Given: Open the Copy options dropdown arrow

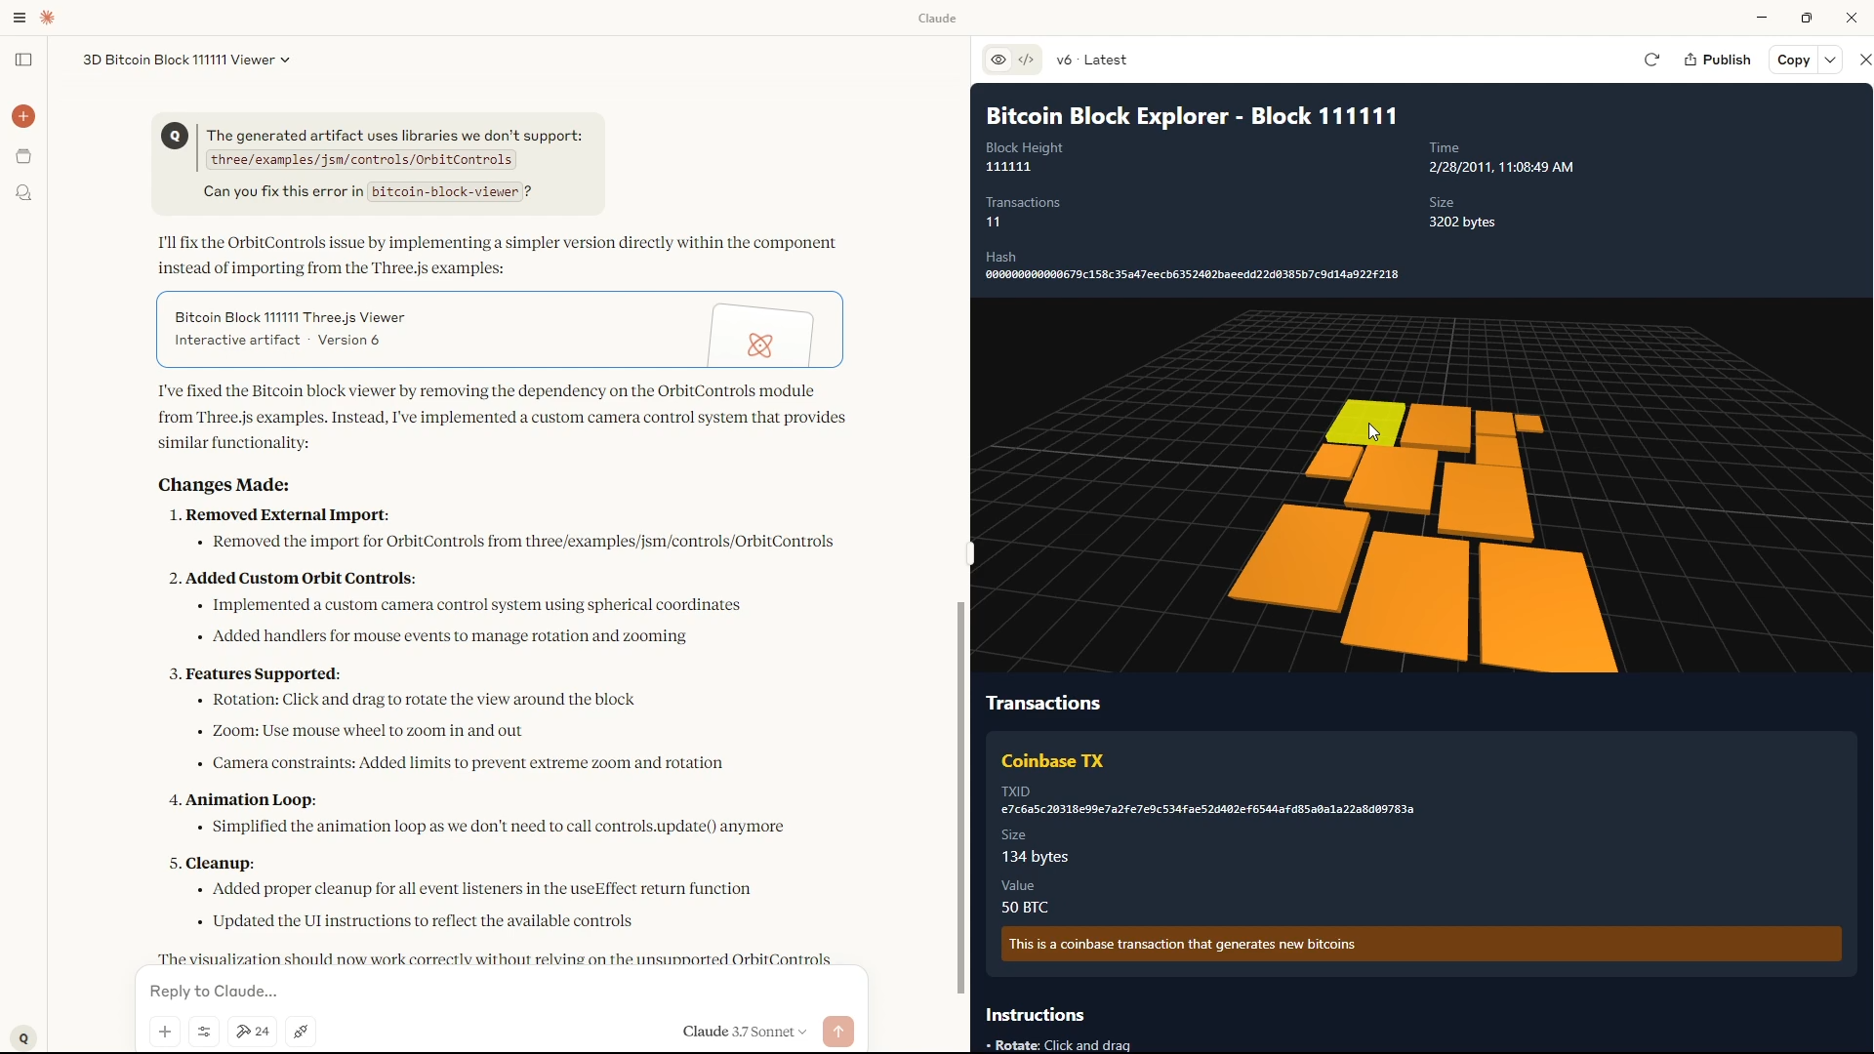Looking at the screenshot, I should click(1831, 60).
